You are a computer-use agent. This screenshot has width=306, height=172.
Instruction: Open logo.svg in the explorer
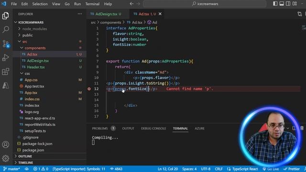pyautogui.click(x=32, y=112)
